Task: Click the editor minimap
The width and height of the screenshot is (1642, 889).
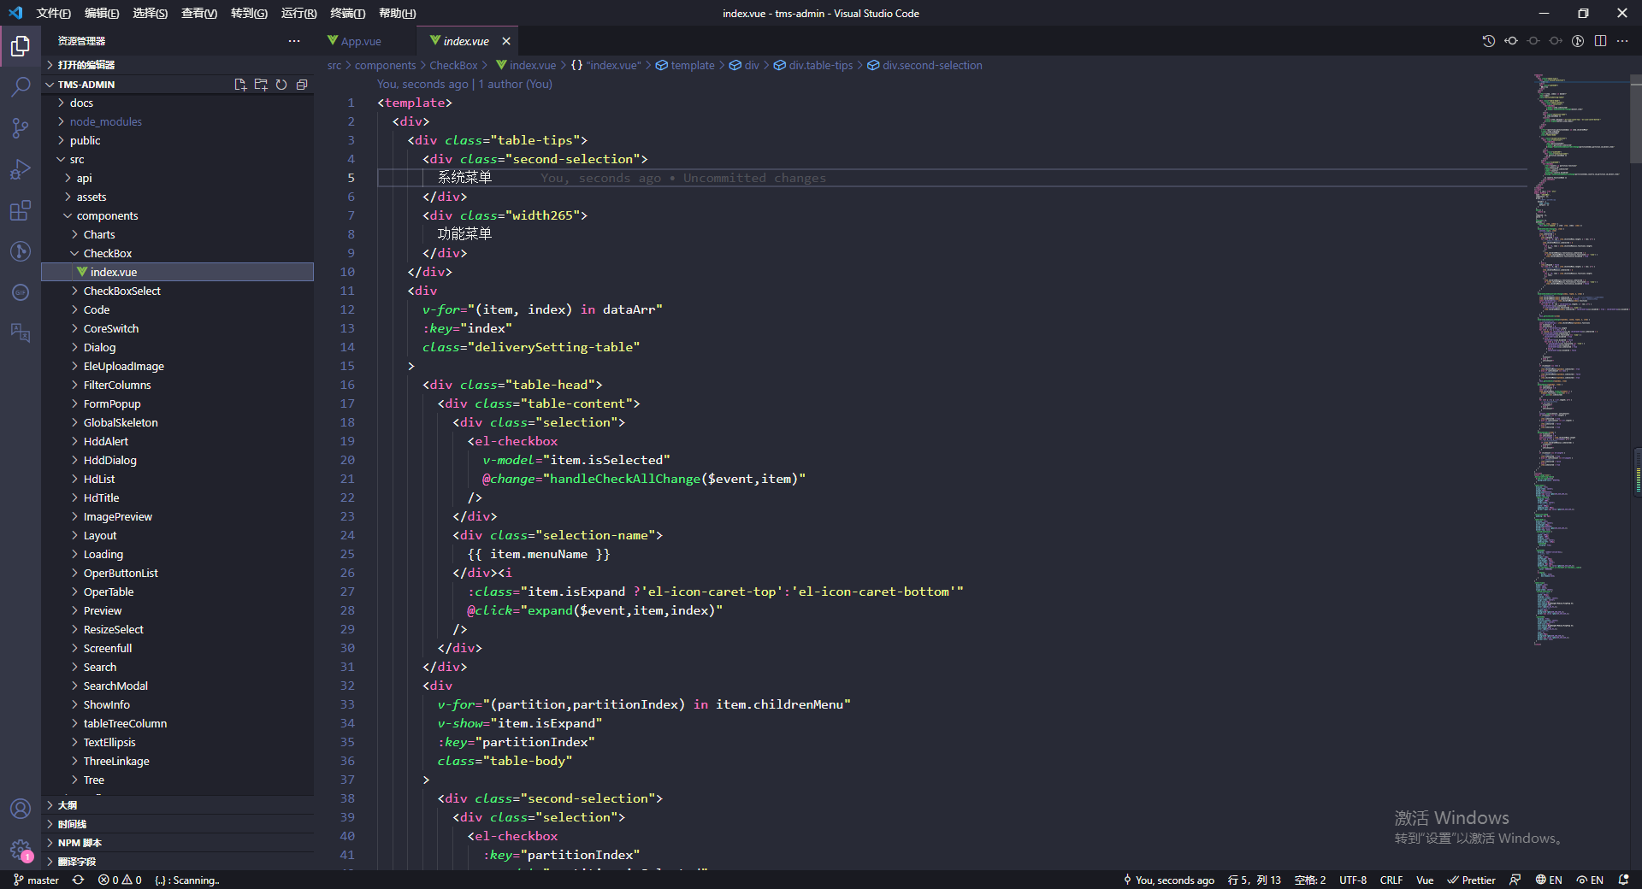Action: [x=1581, y=359]
